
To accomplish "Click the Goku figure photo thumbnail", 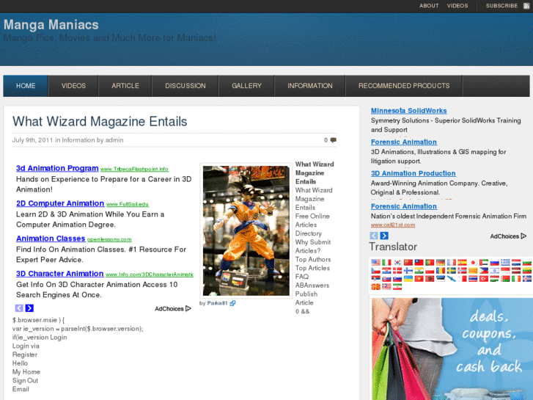I will coord(246,230).
